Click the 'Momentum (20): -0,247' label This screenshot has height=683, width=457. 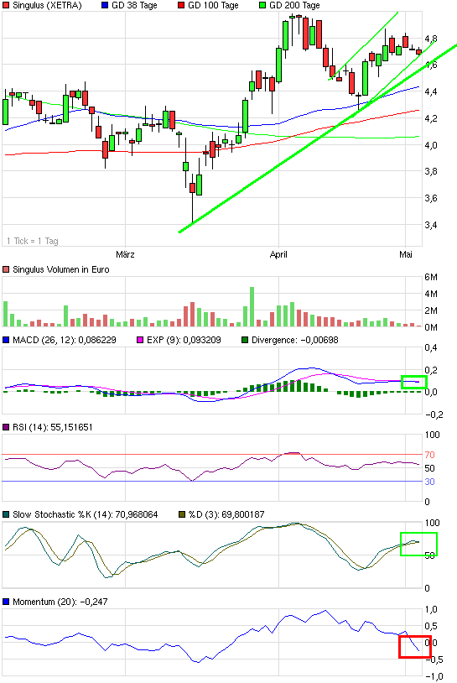coord(60,602)
